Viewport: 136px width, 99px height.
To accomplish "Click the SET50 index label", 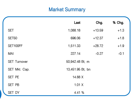I will 12,38.
